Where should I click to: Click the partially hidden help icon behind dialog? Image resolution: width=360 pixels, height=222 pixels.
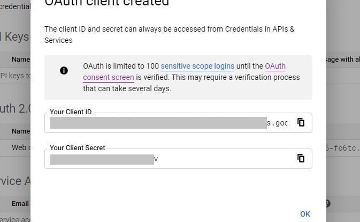328,203
